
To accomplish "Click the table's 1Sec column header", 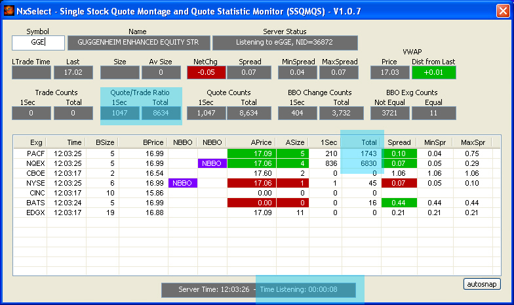I will point(325,142).
